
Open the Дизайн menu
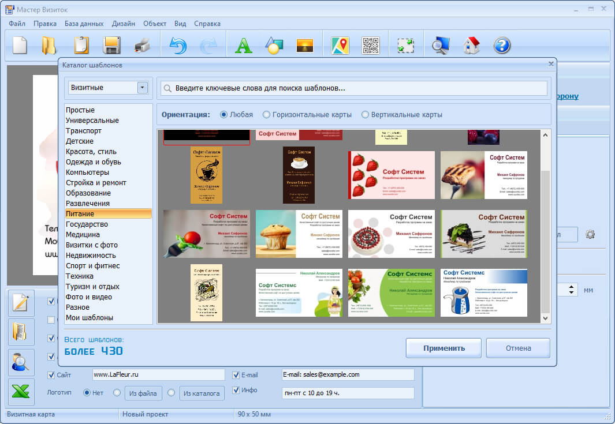[x=123, y=24]
